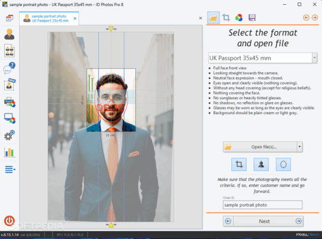Select the sample portrait photo tab
322x239 pixels.
(49, 19)
